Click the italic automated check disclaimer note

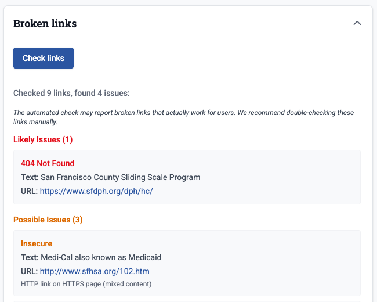[x=183, y=117]
